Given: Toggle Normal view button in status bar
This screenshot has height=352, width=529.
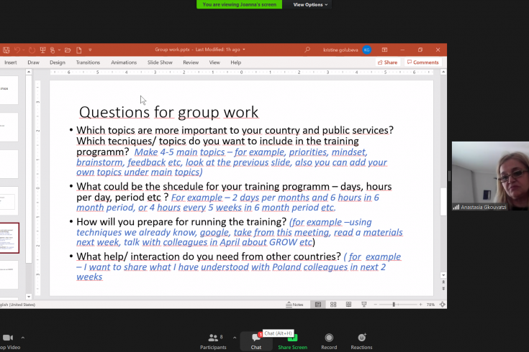Looking at the screenshot, I should (318, 305).
